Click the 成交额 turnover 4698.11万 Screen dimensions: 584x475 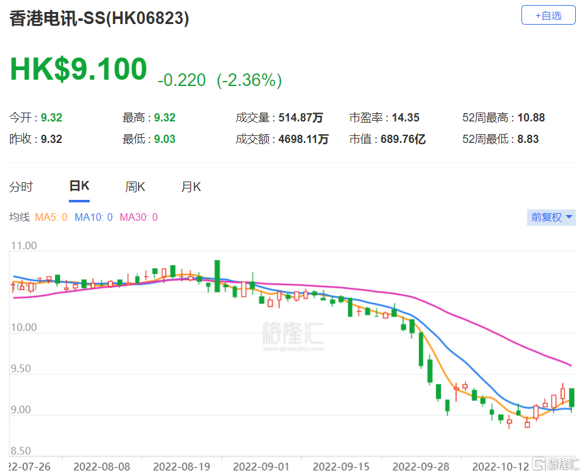coord(303,139)
